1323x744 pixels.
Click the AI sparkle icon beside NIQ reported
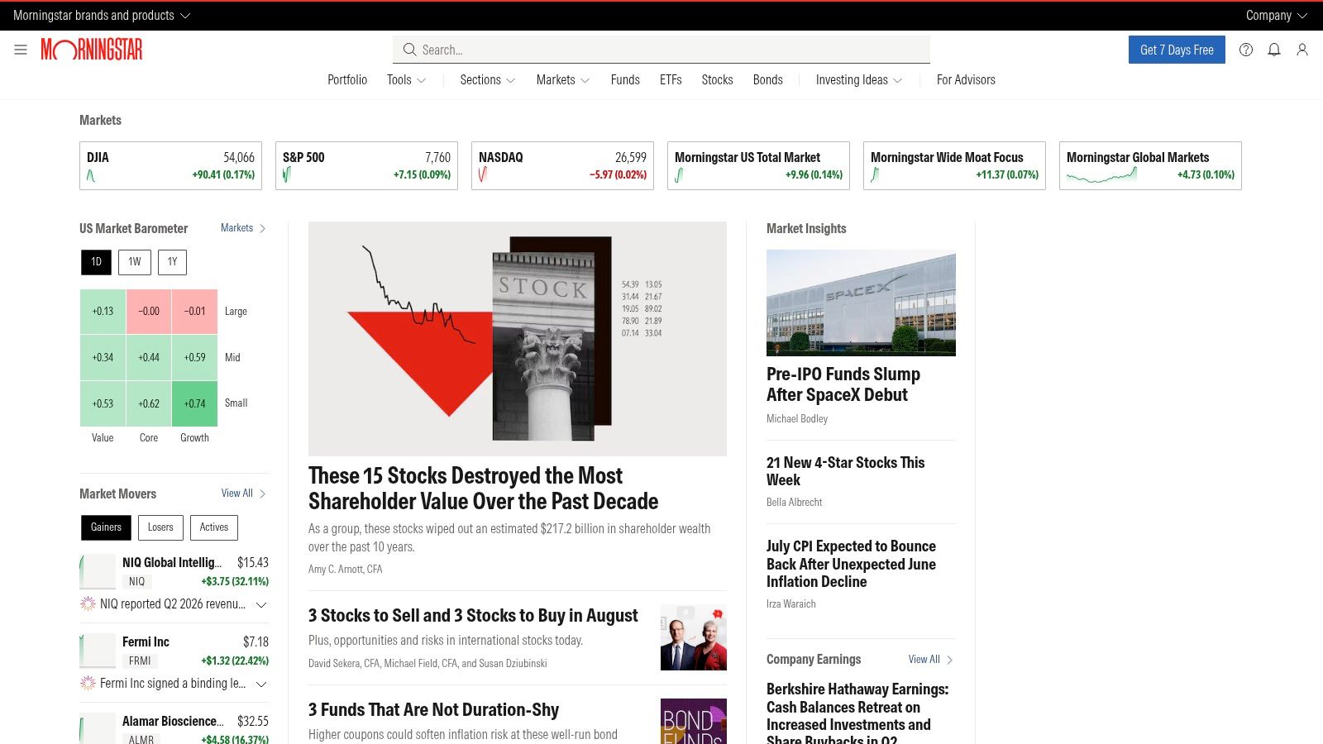[x=88, y=604]
